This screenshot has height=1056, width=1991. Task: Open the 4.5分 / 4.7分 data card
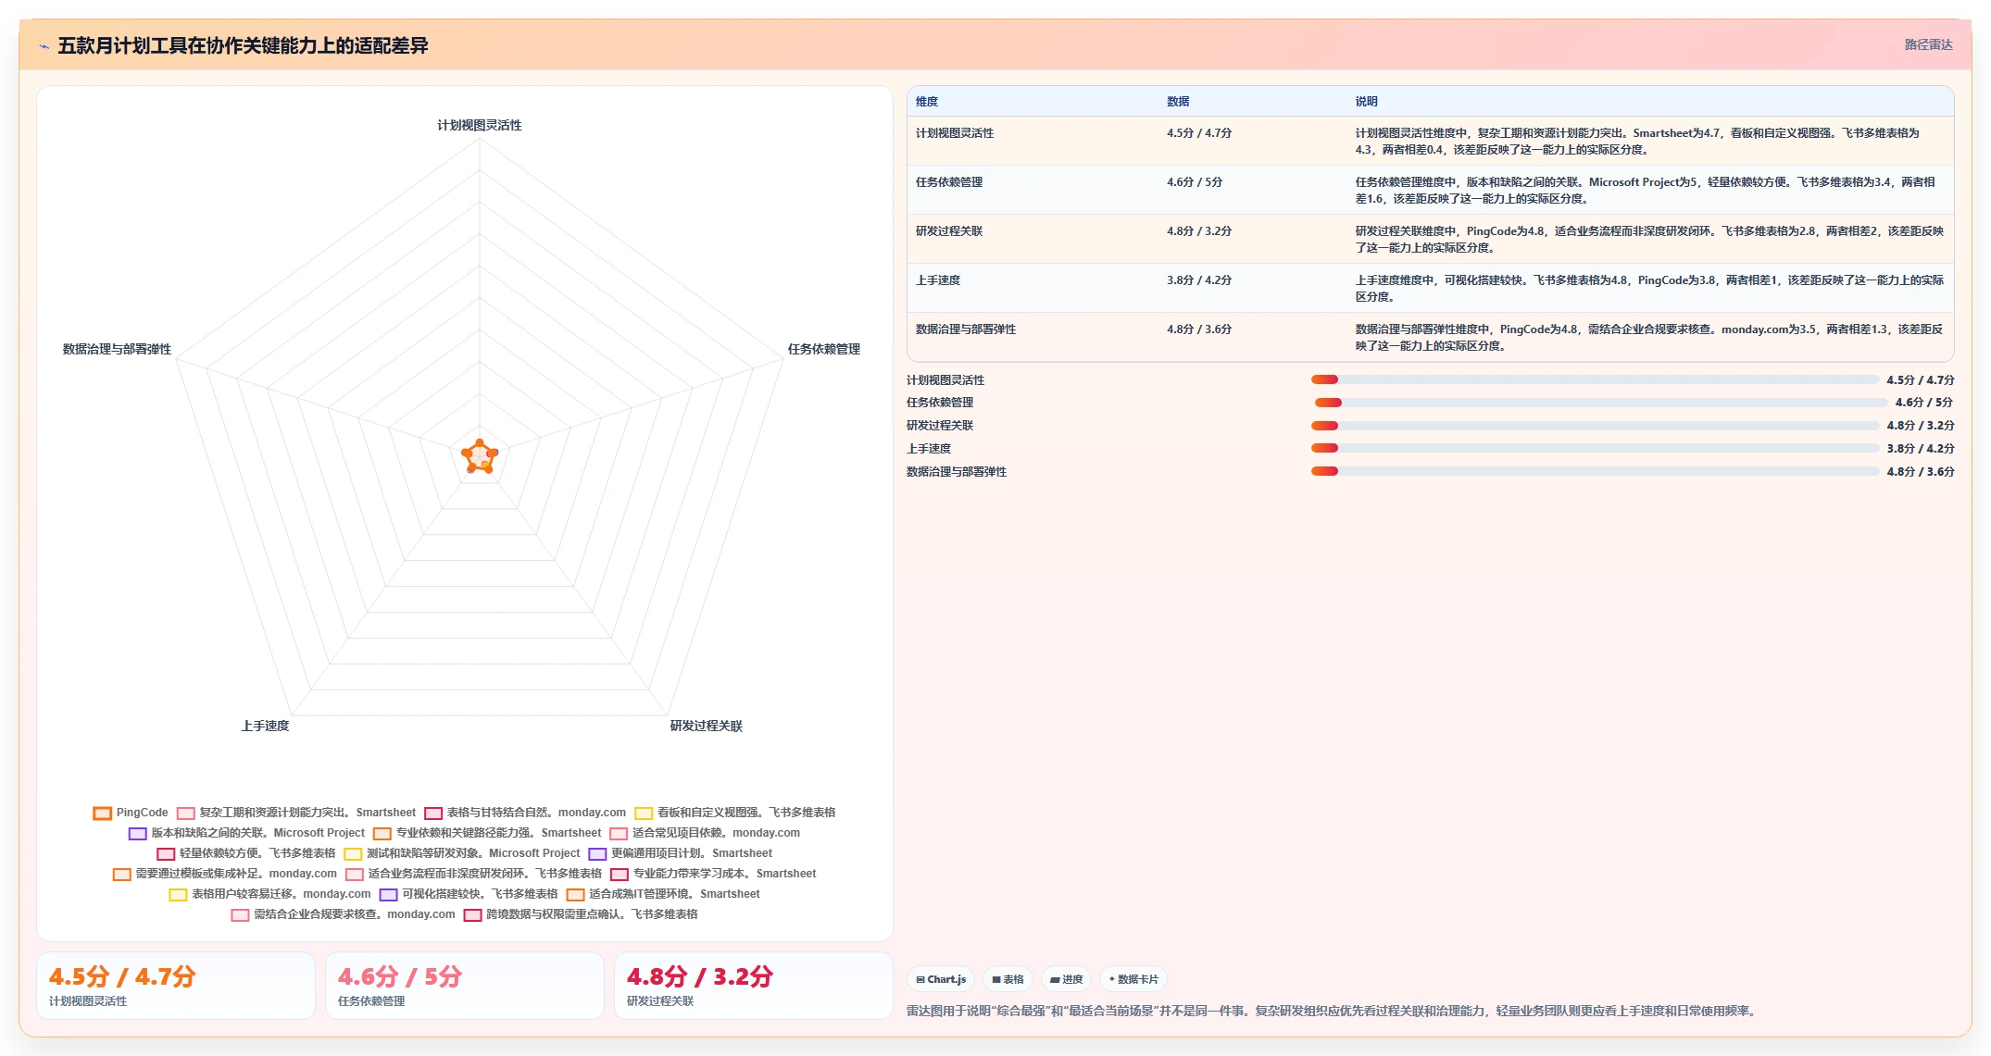click(x=176, y=986)
